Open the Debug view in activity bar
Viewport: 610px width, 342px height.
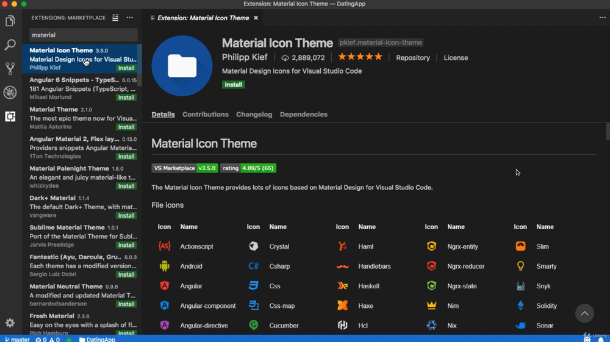[10, 93]
